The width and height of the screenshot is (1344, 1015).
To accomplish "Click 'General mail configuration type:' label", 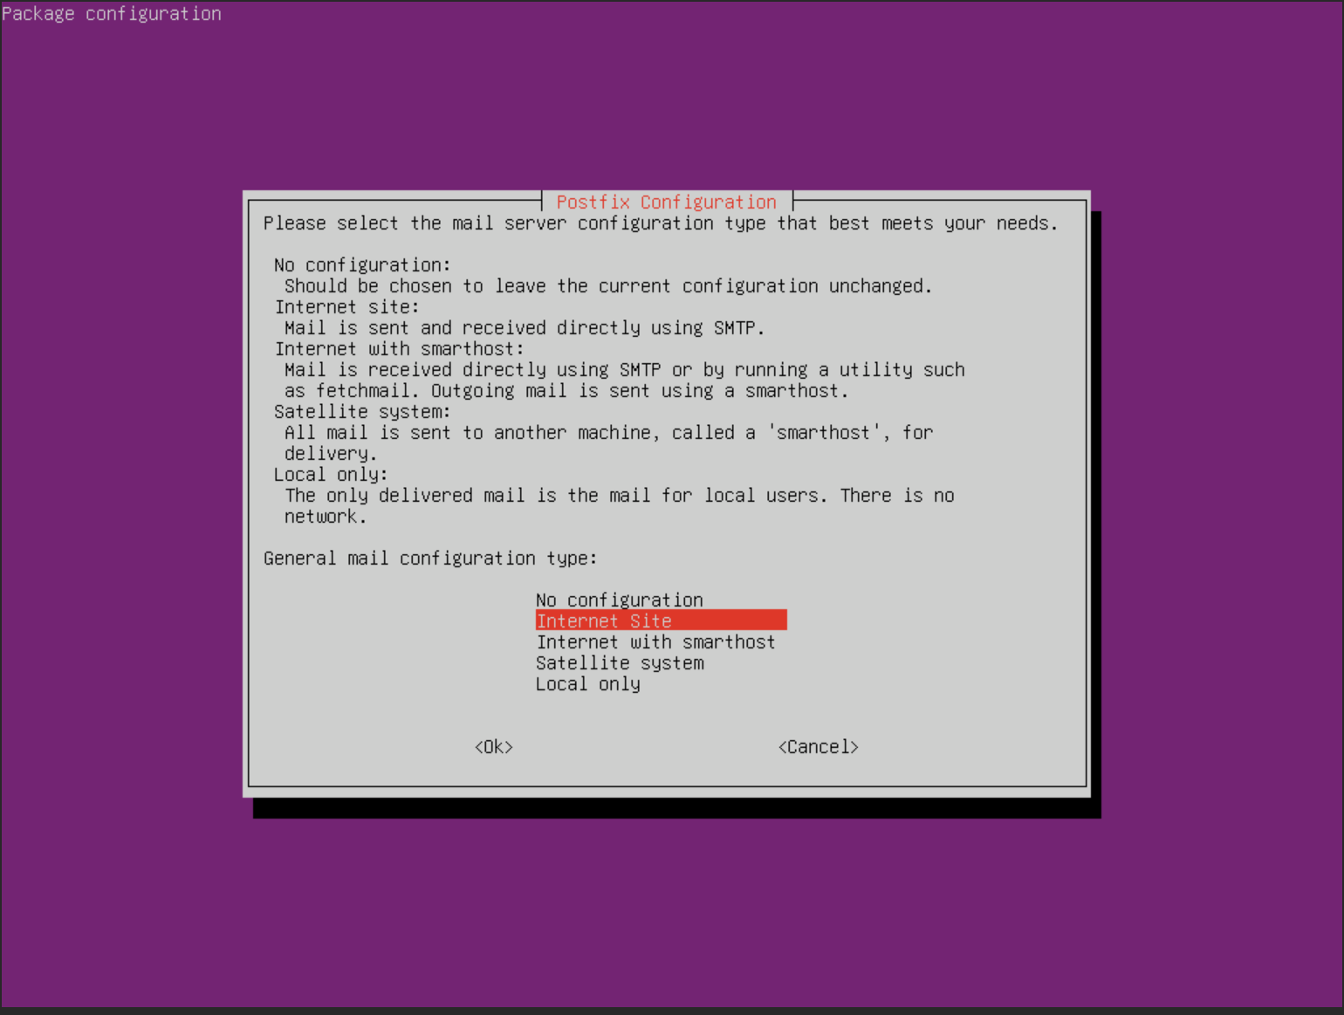I will tap(430, 558).
